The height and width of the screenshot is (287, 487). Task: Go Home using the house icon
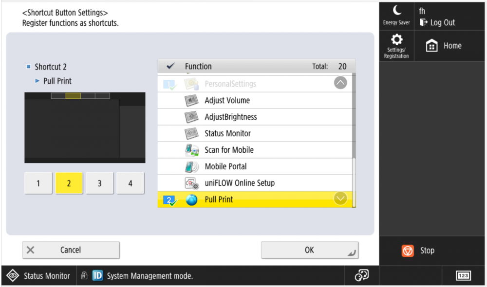432,45
